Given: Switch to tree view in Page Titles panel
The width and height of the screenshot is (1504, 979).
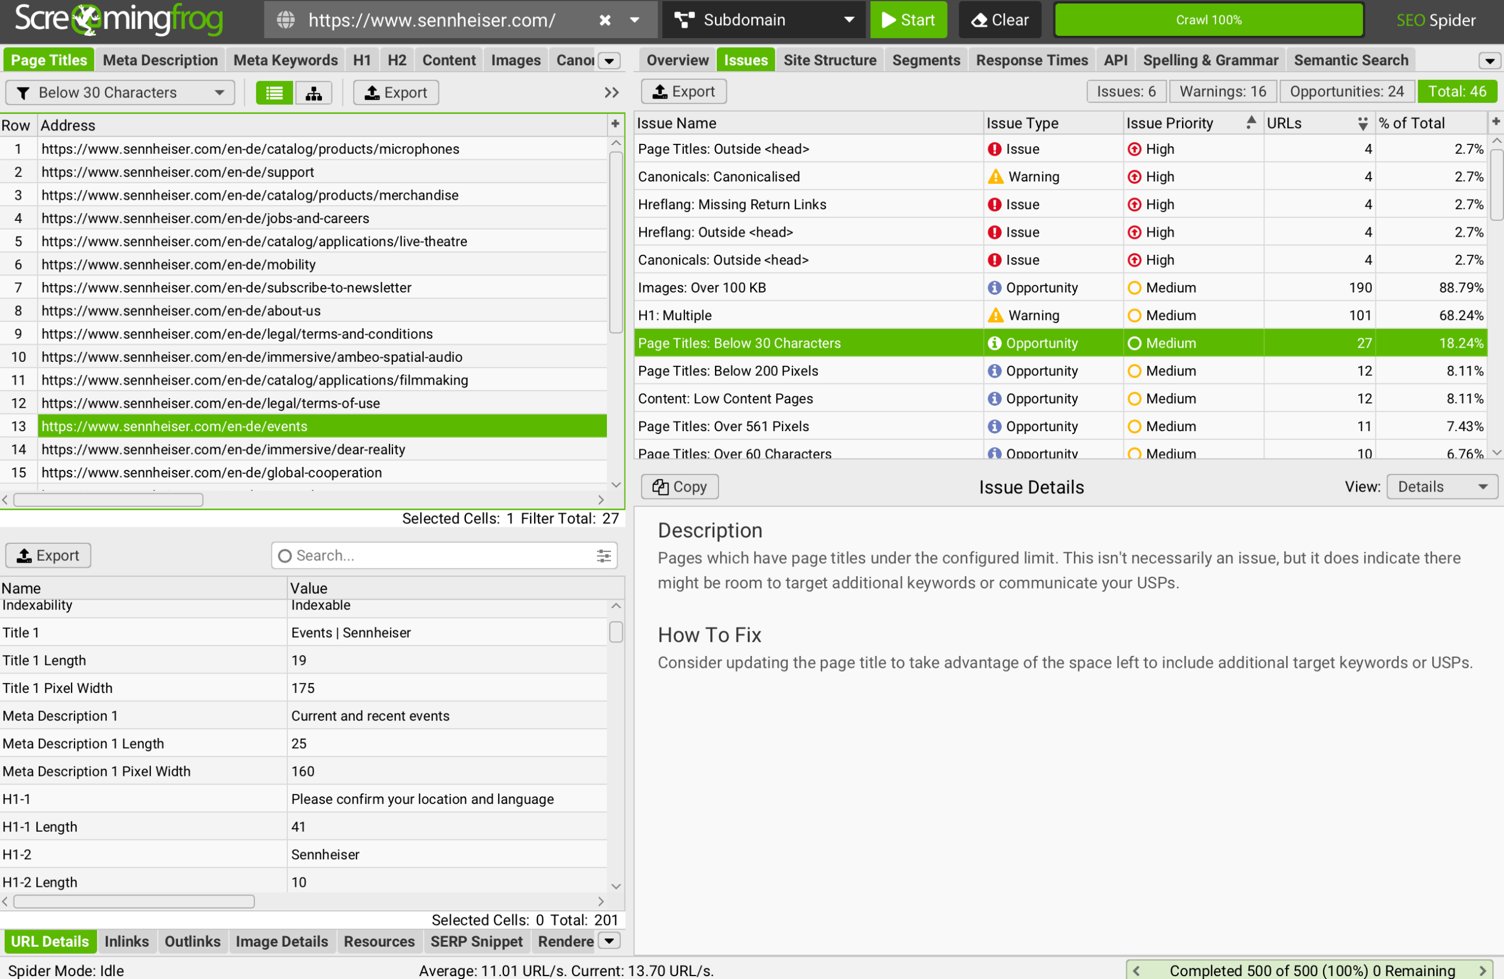Looking at the screenshot, I should [x=314, y=92].
